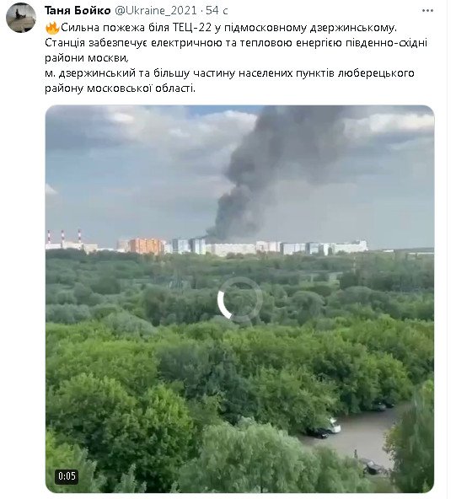The height and width of the screenshot is (499, 456).
Task: Click the row of white buildings in the video
Action: pos(287,248)
